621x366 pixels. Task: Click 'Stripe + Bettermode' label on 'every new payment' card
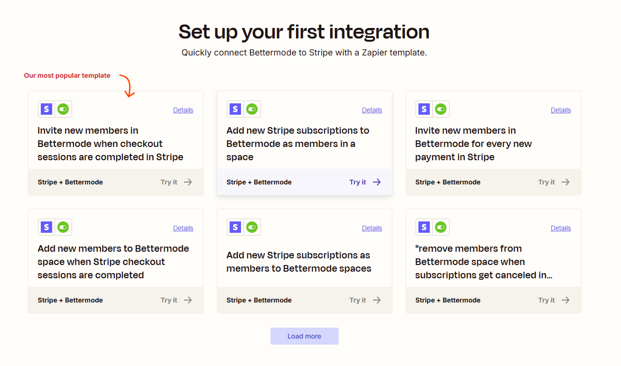(448, 182)
